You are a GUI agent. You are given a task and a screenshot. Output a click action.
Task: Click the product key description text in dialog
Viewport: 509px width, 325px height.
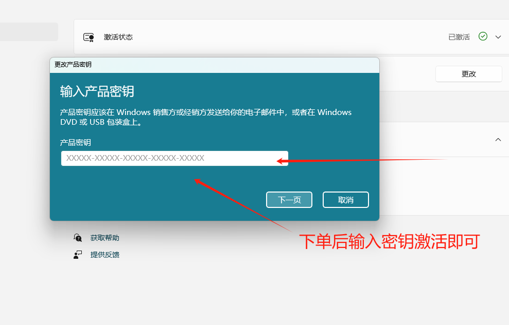pos(206,117)
